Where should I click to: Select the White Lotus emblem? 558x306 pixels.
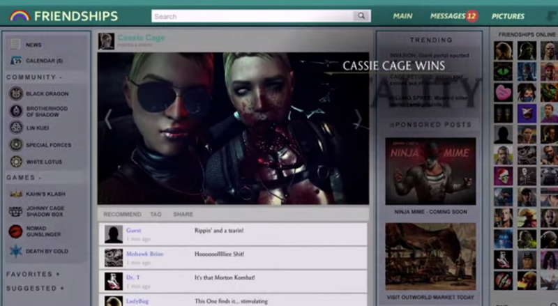coord(16,162)
